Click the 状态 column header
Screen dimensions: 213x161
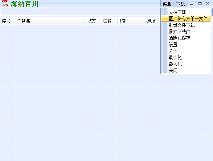coord(92,21)
